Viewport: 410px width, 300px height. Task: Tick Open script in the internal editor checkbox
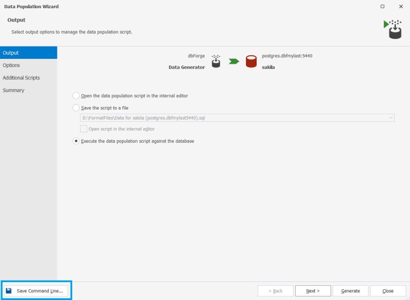tap(84, 128)
